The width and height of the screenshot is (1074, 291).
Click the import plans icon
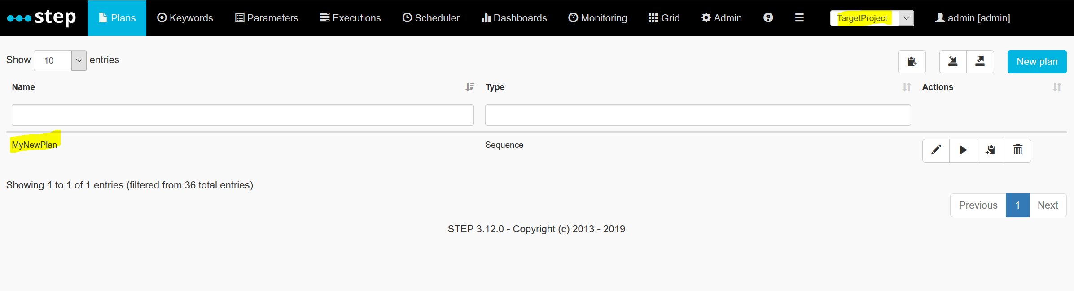953,62
